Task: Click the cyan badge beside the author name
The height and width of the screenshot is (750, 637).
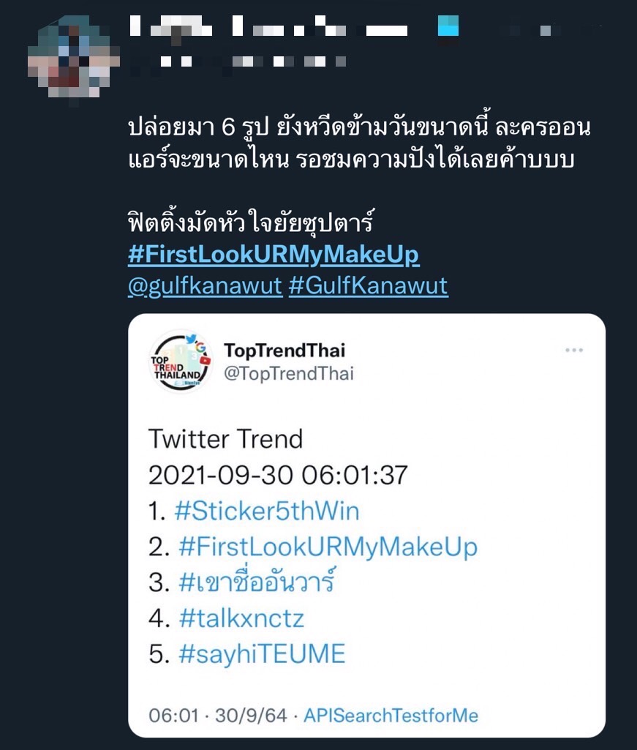Action: point(448,27)
